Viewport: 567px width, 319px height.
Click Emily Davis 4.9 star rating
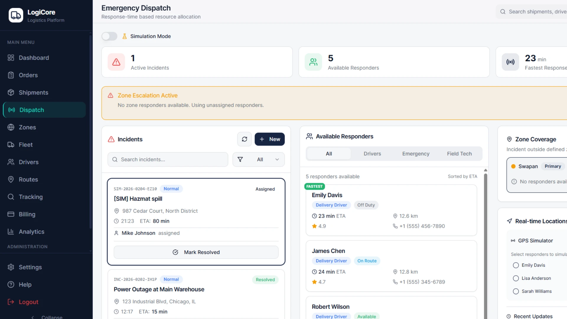(x=319, y=226)
